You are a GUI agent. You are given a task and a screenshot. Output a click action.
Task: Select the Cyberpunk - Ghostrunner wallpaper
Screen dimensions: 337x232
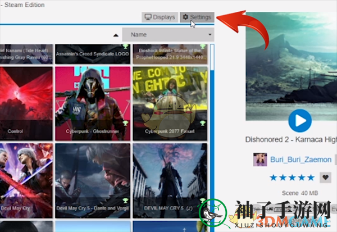(x=93, y=103)
